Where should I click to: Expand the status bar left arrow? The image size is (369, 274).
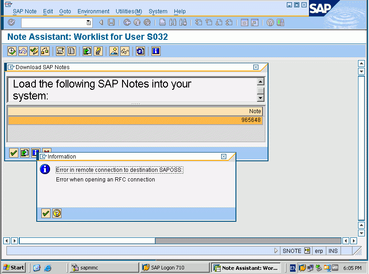coord(276,251)
